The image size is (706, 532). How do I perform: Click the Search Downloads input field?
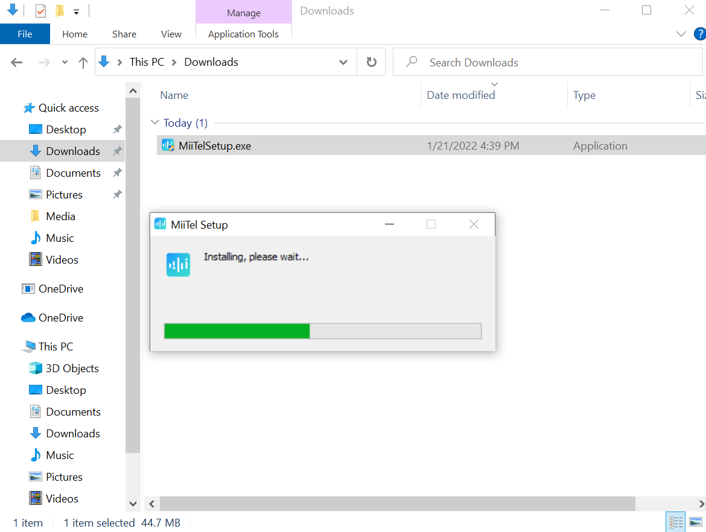click(547, 62)
